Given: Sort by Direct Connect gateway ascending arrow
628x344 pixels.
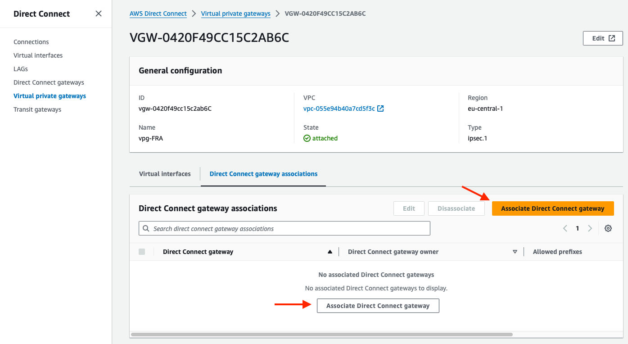Looking at the screenshot, I should [330, 252].
